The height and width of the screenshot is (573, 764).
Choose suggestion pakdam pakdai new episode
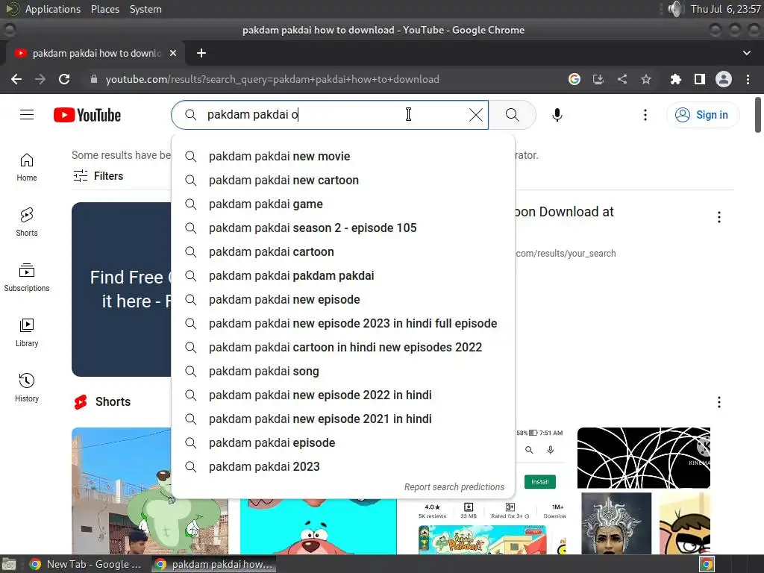pos(343,300)
